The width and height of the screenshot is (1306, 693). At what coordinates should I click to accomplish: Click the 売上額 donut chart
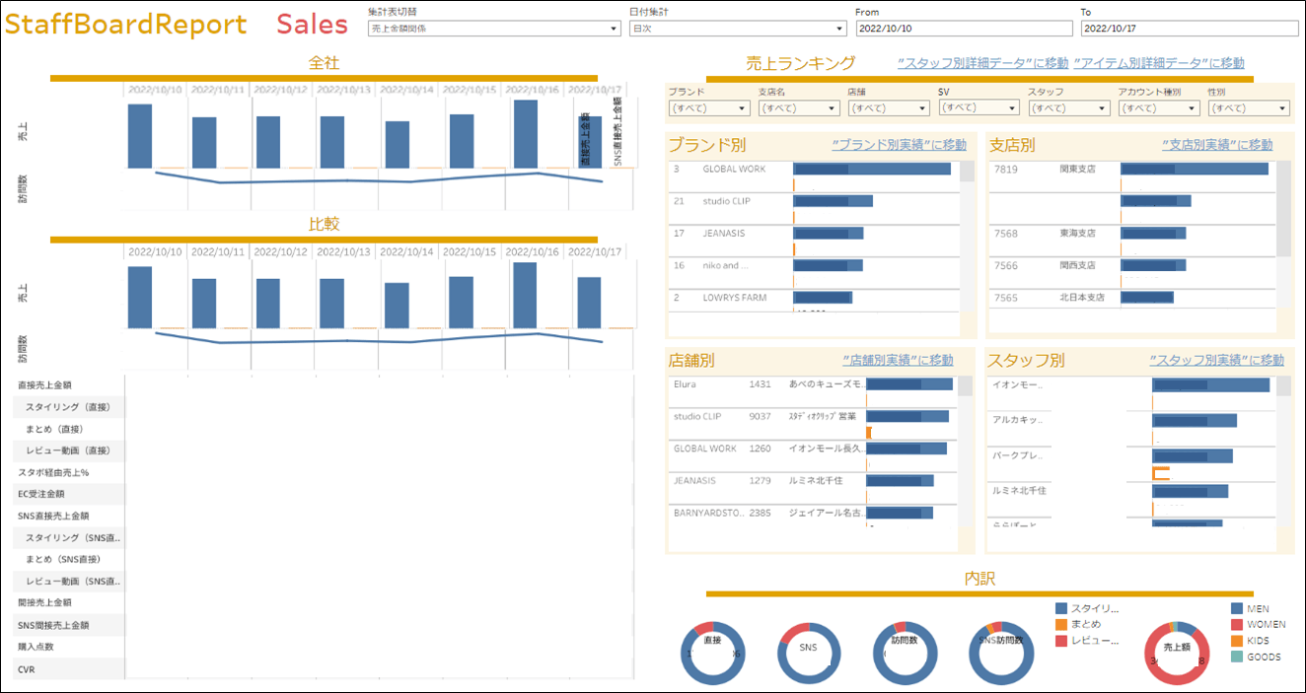pyautogui.click(x=1176, y=654)
